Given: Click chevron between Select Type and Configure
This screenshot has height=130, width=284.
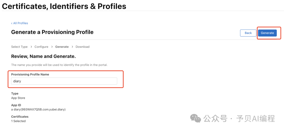Looking at the screenshot, I should (31, 47).
